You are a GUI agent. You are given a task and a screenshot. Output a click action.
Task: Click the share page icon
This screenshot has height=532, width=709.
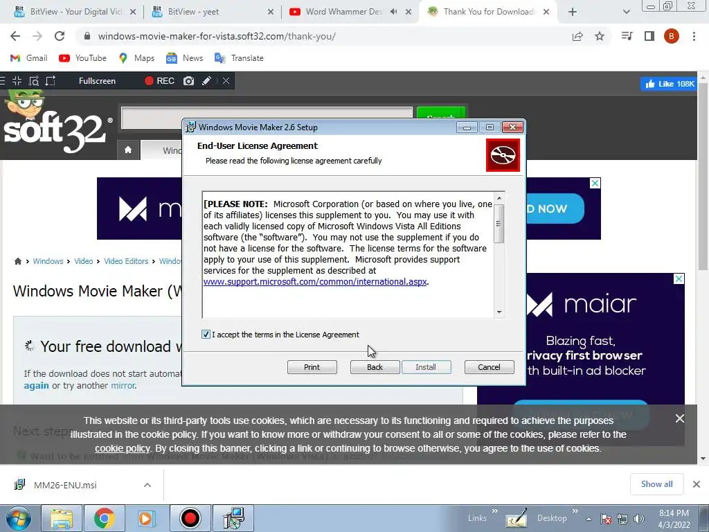577,36
